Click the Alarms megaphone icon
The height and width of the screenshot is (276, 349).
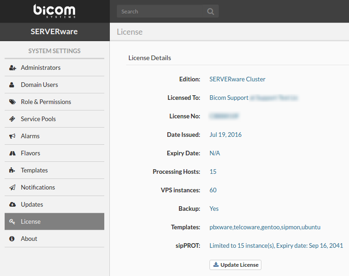[x=13, y=136]
